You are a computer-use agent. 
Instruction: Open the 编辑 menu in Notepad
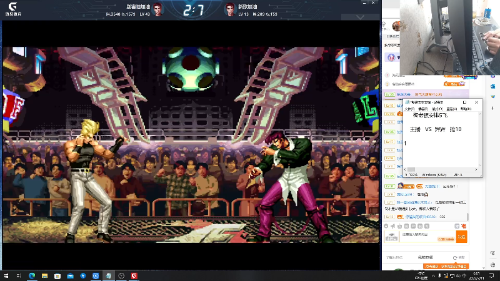click(423, 109)
